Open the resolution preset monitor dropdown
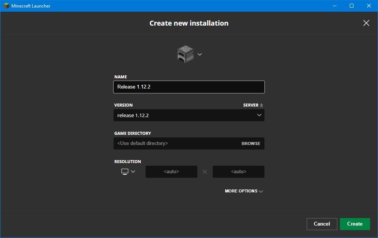The height and width of the screenshot is (238, 378). 128,172
